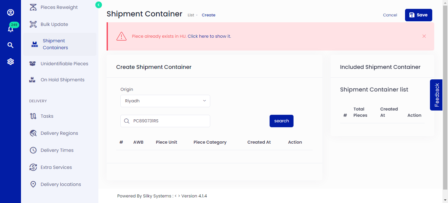
Task: Switch to the List view
Action: (191, 15)
